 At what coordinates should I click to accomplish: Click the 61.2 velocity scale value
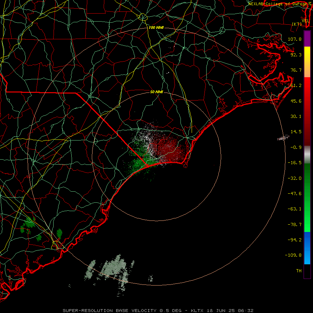[x=296, y=86]
